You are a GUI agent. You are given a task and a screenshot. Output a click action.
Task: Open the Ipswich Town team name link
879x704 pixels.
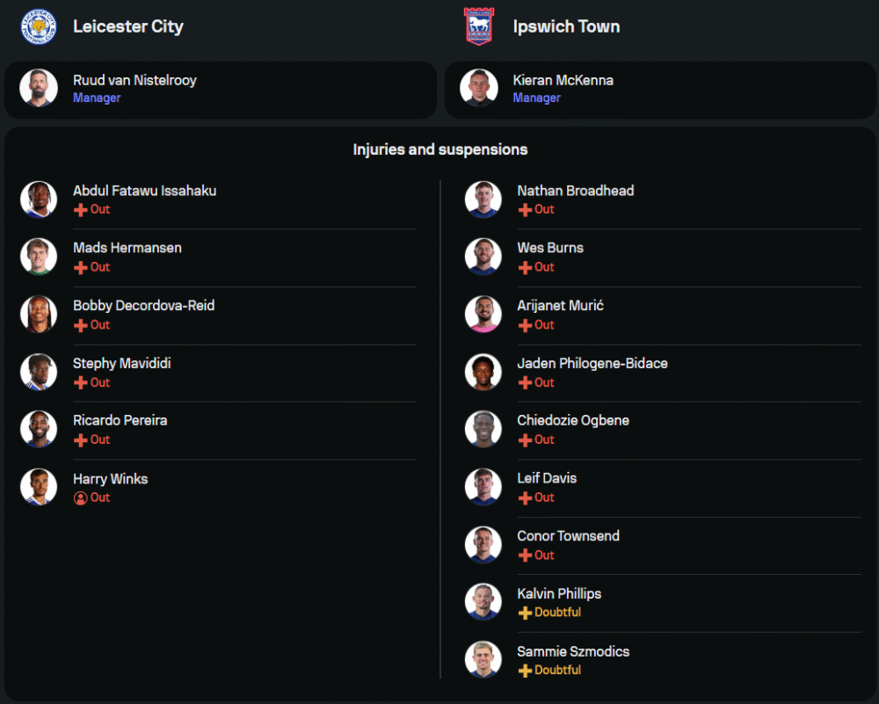566,26
